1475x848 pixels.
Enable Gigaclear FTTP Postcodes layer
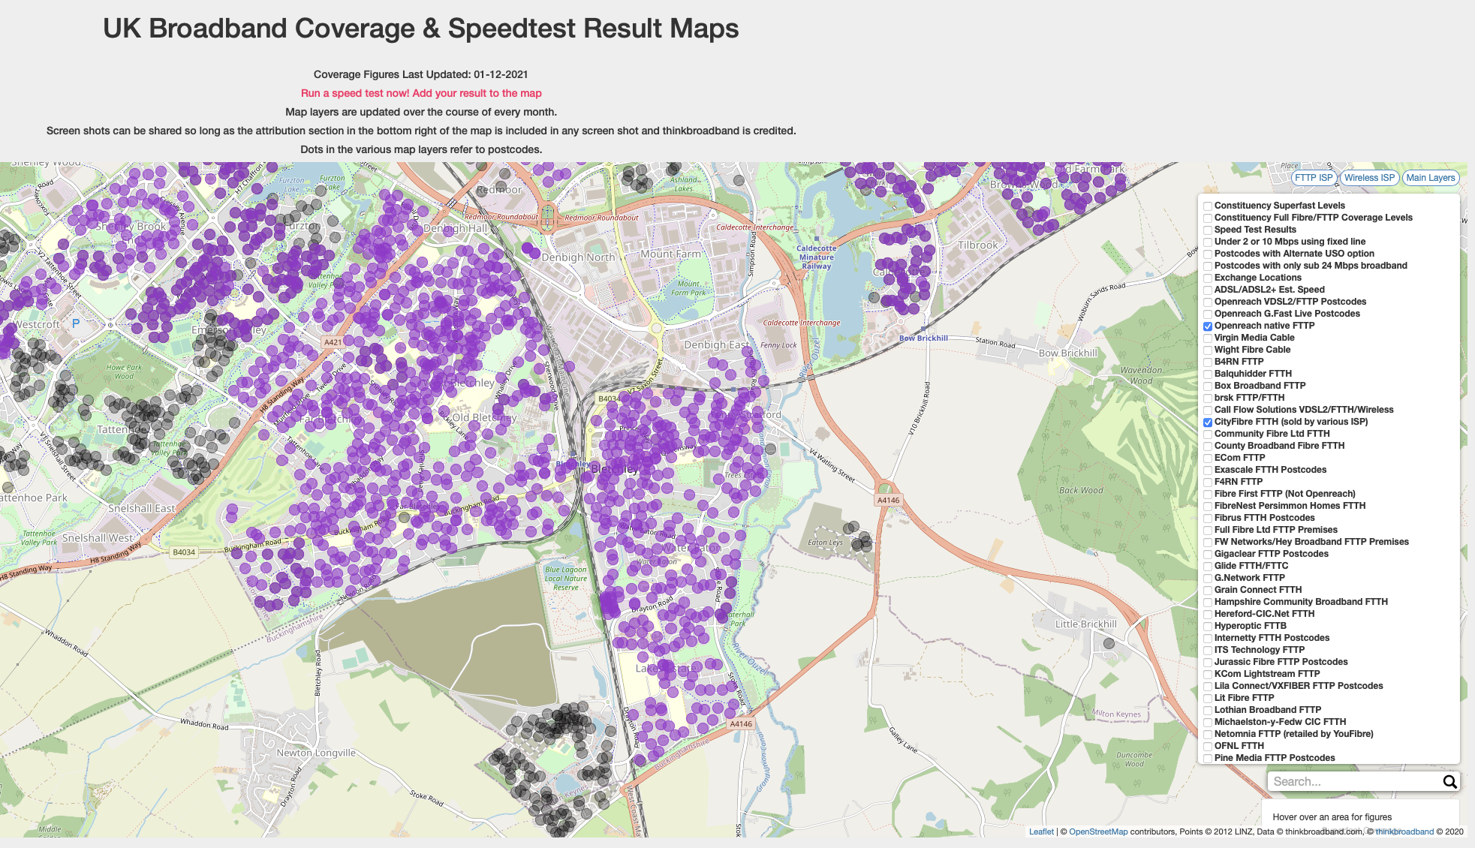(x=1208, y=554)
